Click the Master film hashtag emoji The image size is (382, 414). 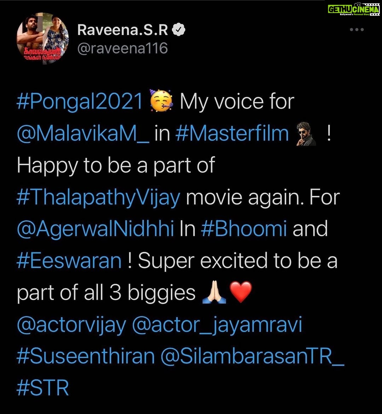[306, 134]
